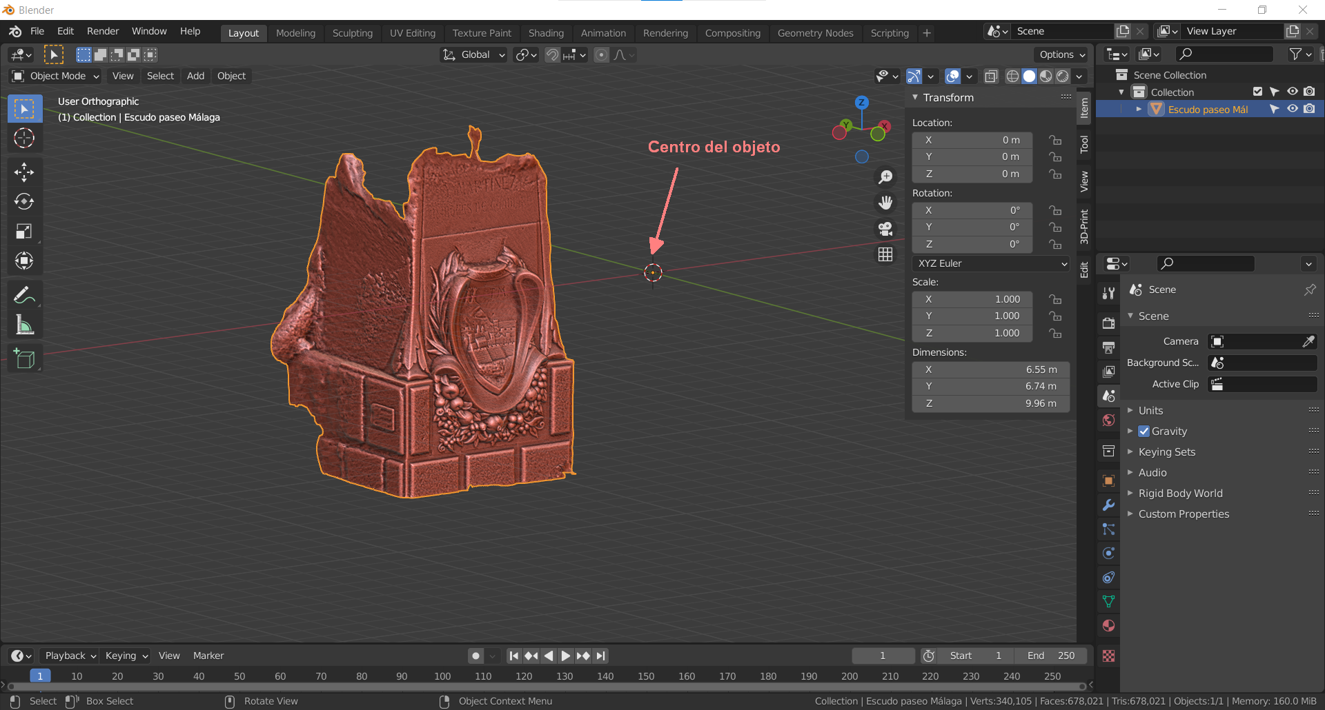Switch to the Shading workspace tab
This screenshot has width=1325, height=710.
pos(546,33)
